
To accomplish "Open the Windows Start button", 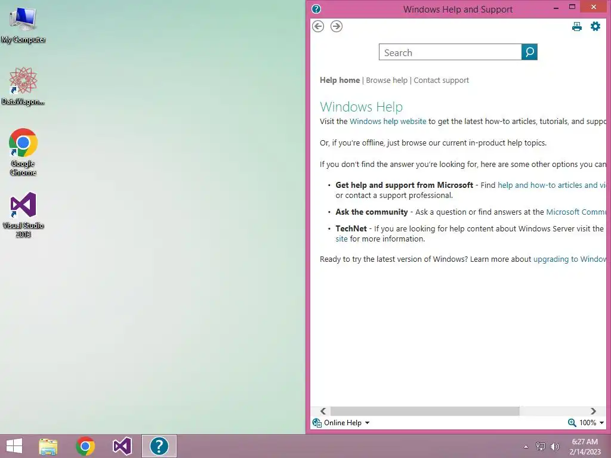I will pos(14,446).
